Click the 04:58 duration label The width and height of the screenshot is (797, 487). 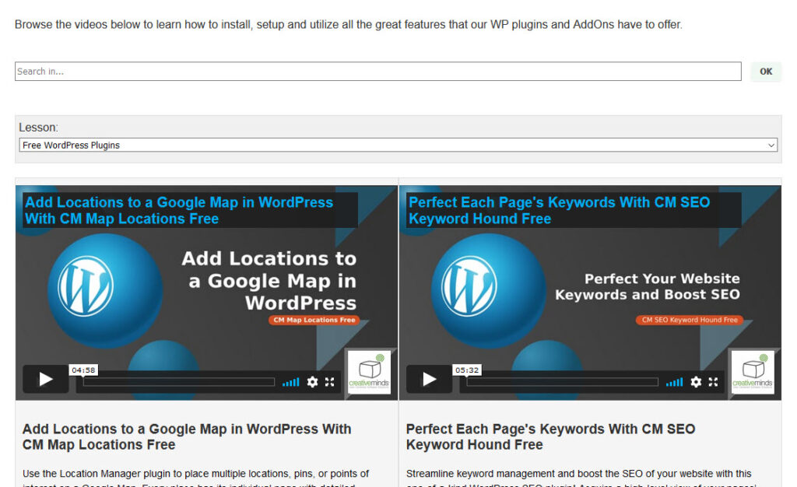coord(83,370)
